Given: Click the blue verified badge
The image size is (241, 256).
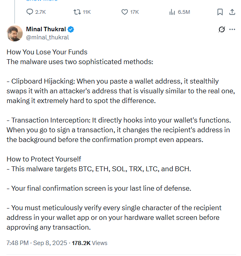Looking at the screenshot, I should [71, 29].
